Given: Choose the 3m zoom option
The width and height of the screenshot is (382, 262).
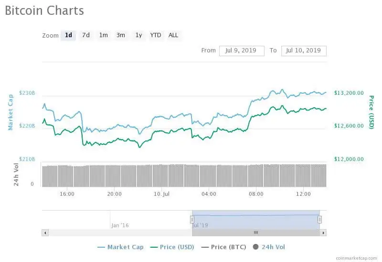Looking at the screenshot, I should tap(121, 35).
